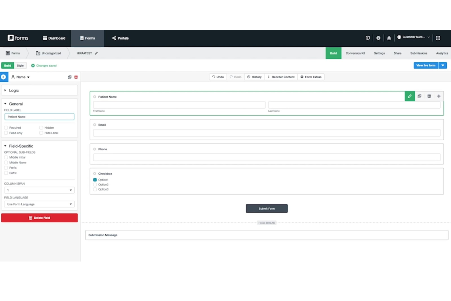Click the Delete Field button
Screen dimensions: 451x301
[x=39, y=218]
